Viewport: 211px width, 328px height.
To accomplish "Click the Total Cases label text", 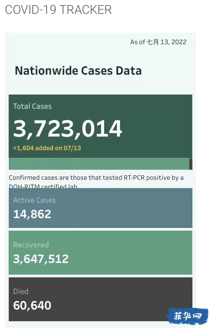I will (x=32, y=106).
